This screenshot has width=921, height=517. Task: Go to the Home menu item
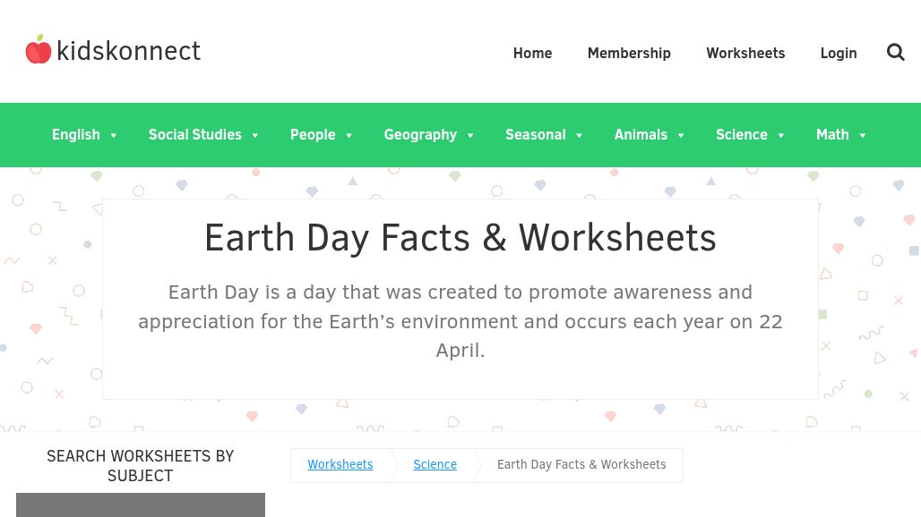point(532,53)
